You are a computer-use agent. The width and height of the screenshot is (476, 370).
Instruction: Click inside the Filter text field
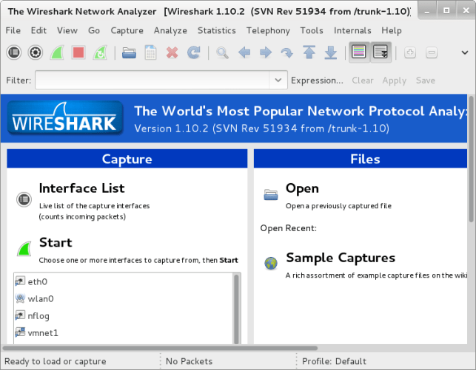[x=152, y=80]
